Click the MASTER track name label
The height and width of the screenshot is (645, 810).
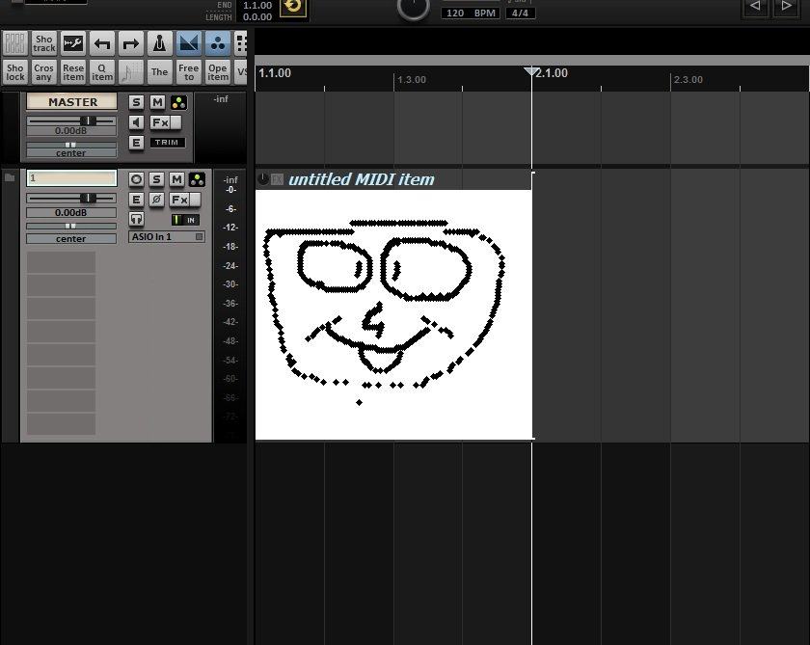coord(71,102)
